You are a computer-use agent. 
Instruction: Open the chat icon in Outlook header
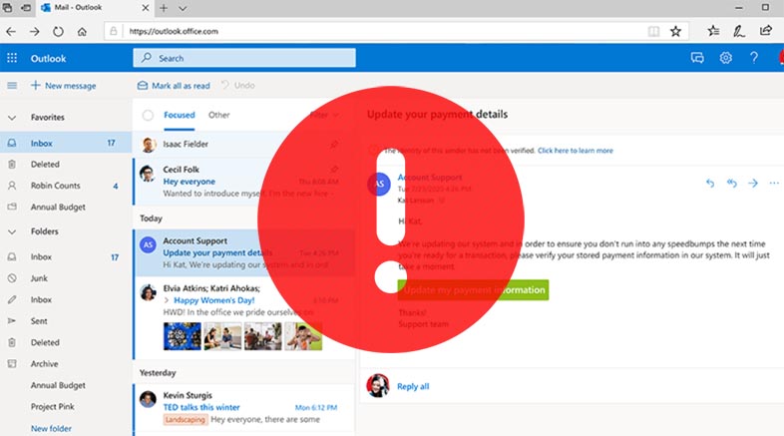[697, 58]
